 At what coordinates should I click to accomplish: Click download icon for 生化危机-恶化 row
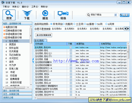pyautogui.click(x=71, y=50)
